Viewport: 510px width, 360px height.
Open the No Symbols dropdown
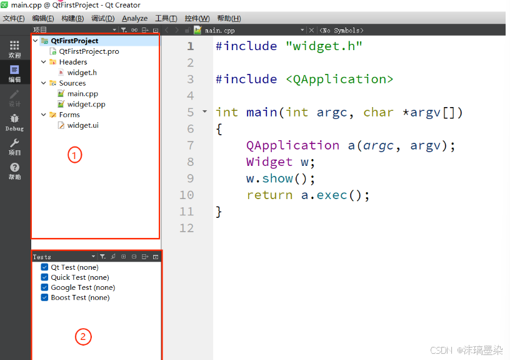341,30
